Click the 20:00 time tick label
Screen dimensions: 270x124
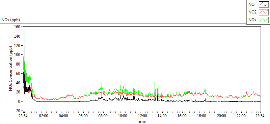coord(221,116)
